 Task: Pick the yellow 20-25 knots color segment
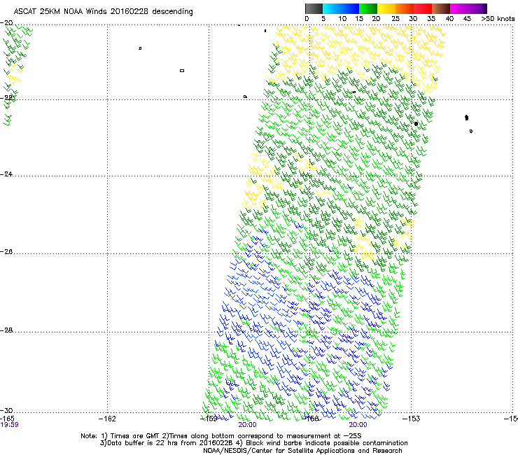point(386,8)
